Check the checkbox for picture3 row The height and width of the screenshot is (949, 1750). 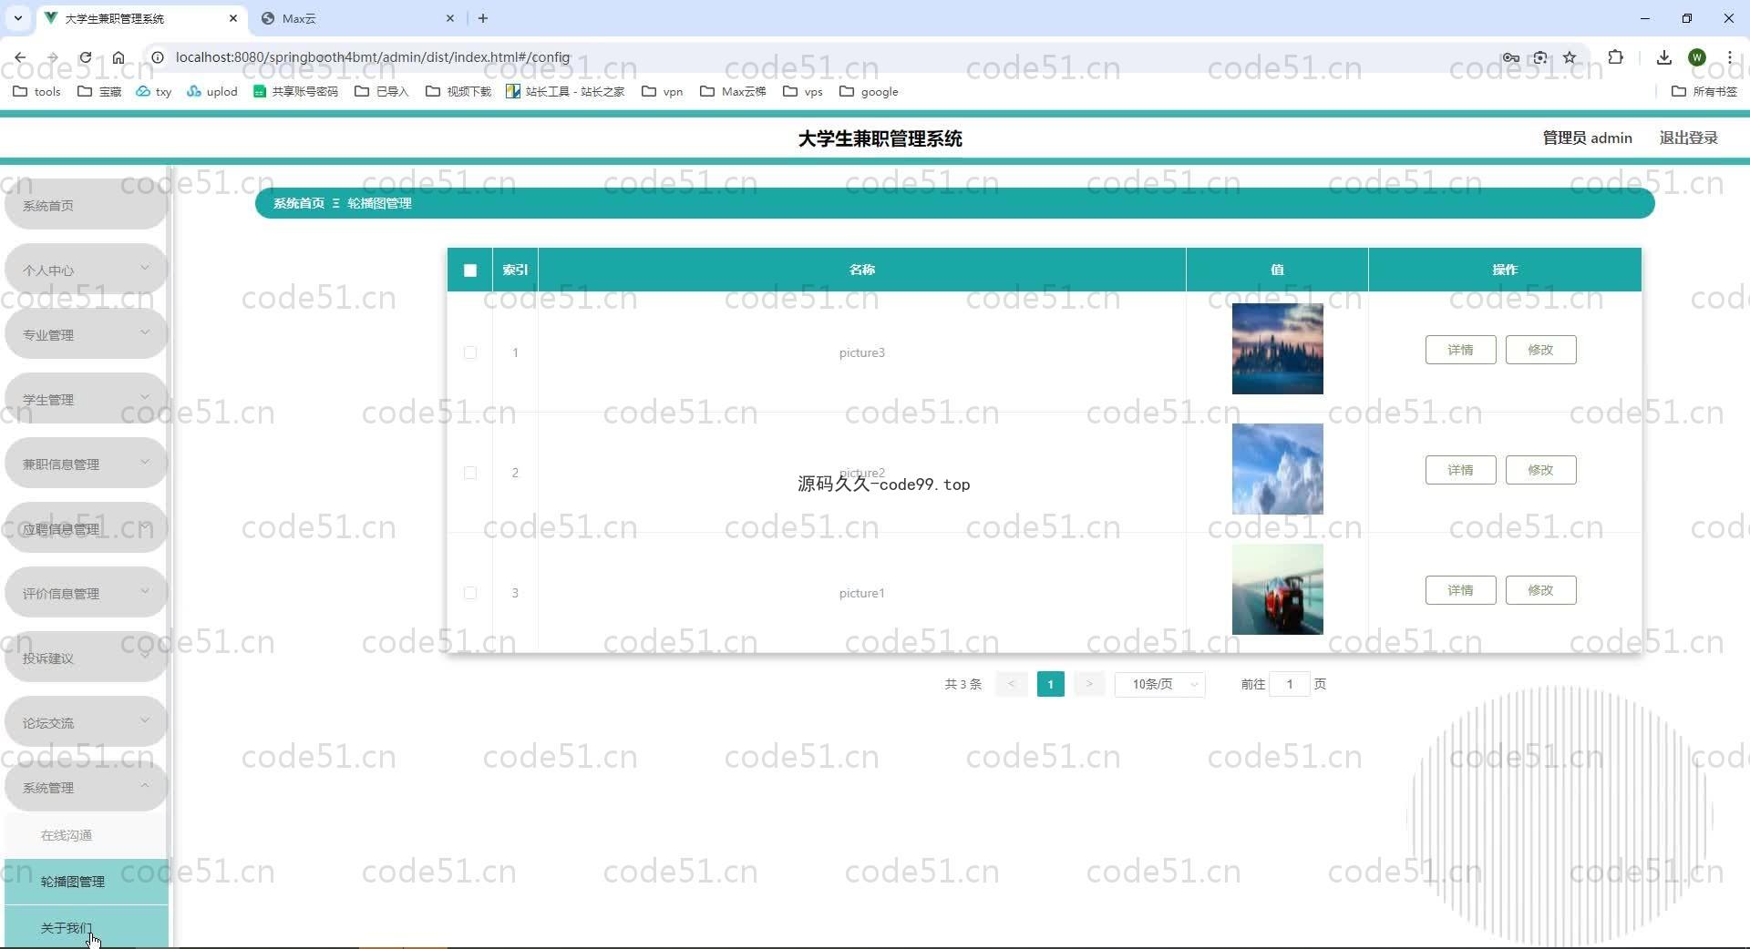[470, 352]
